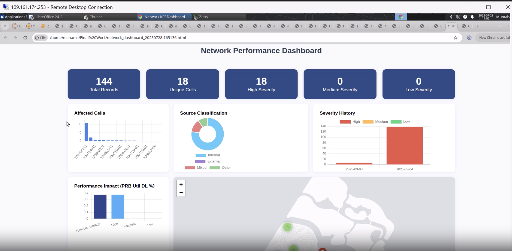Reload the dashboard page
The width and height of the screenshot is (512, 251).
(x=25, y=37)
